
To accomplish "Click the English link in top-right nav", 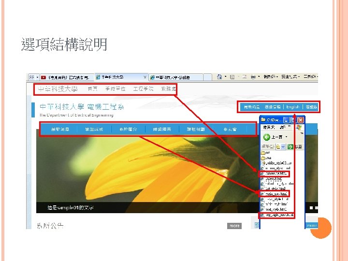I will pyautogui.click(x=293, y=107).
